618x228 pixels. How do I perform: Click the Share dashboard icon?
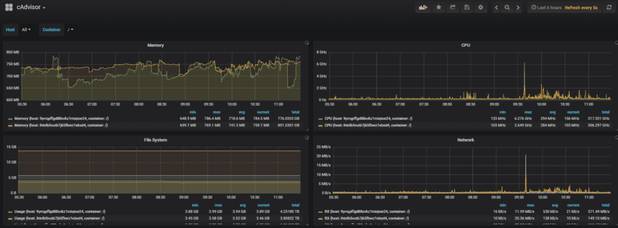coord(453,7)
